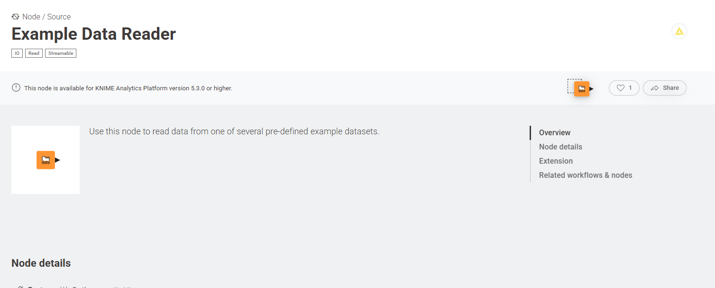
Task: Select the Read tag
Action: click(x=34, y=53)
